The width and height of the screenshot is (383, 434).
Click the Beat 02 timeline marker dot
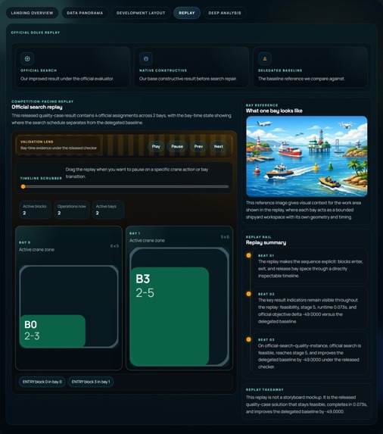[248, 294]
